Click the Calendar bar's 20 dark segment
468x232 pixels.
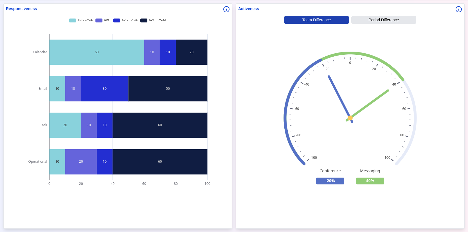pos(192,52)
